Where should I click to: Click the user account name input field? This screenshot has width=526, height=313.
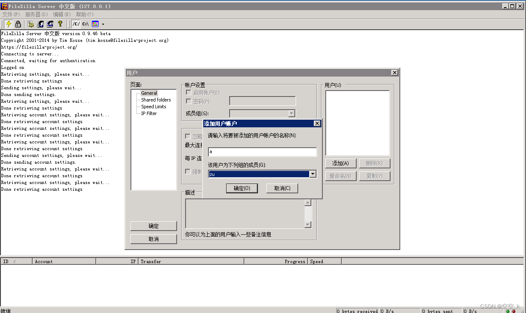click(x=262, y=152)
